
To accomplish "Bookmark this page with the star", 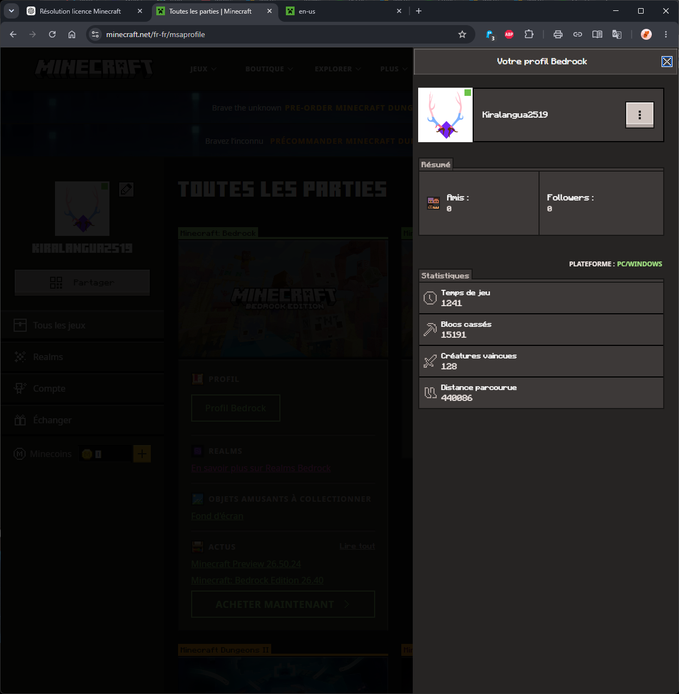I will tap(462, 34).
